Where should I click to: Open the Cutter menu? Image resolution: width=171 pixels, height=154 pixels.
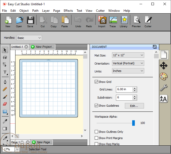pyautogui.click(x=100, y=11)
